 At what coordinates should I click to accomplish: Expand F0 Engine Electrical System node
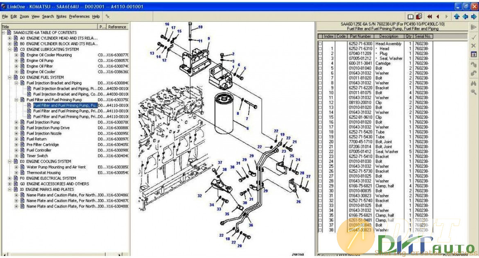pyautogui.click(x=9, y=178)
